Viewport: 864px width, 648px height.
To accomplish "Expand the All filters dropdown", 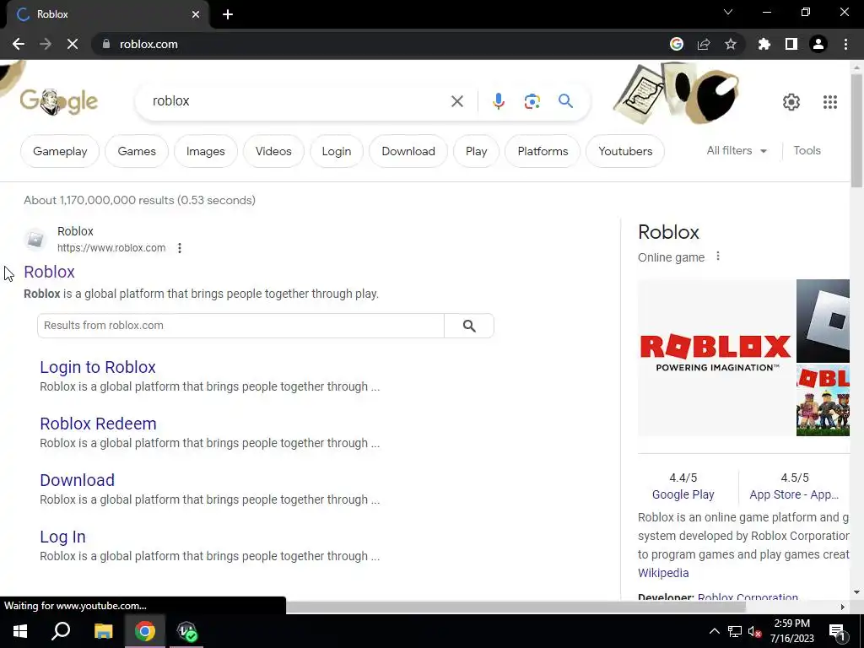I will [737, 150].
